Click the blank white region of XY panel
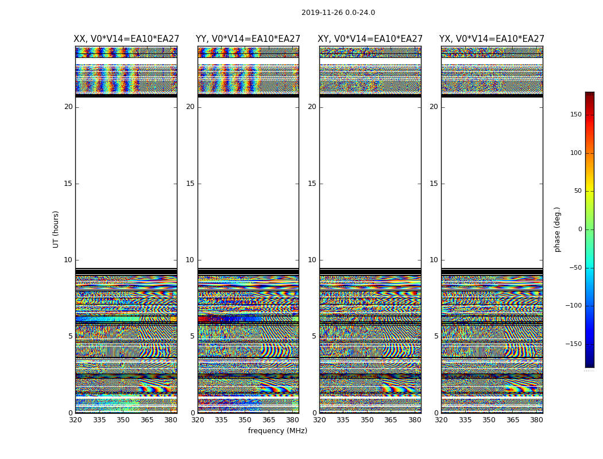Viewport: 603px width, 459px height. [370, 184]
